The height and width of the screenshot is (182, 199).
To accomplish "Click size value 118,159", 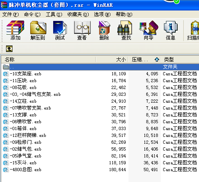I will tap(118, 163).
